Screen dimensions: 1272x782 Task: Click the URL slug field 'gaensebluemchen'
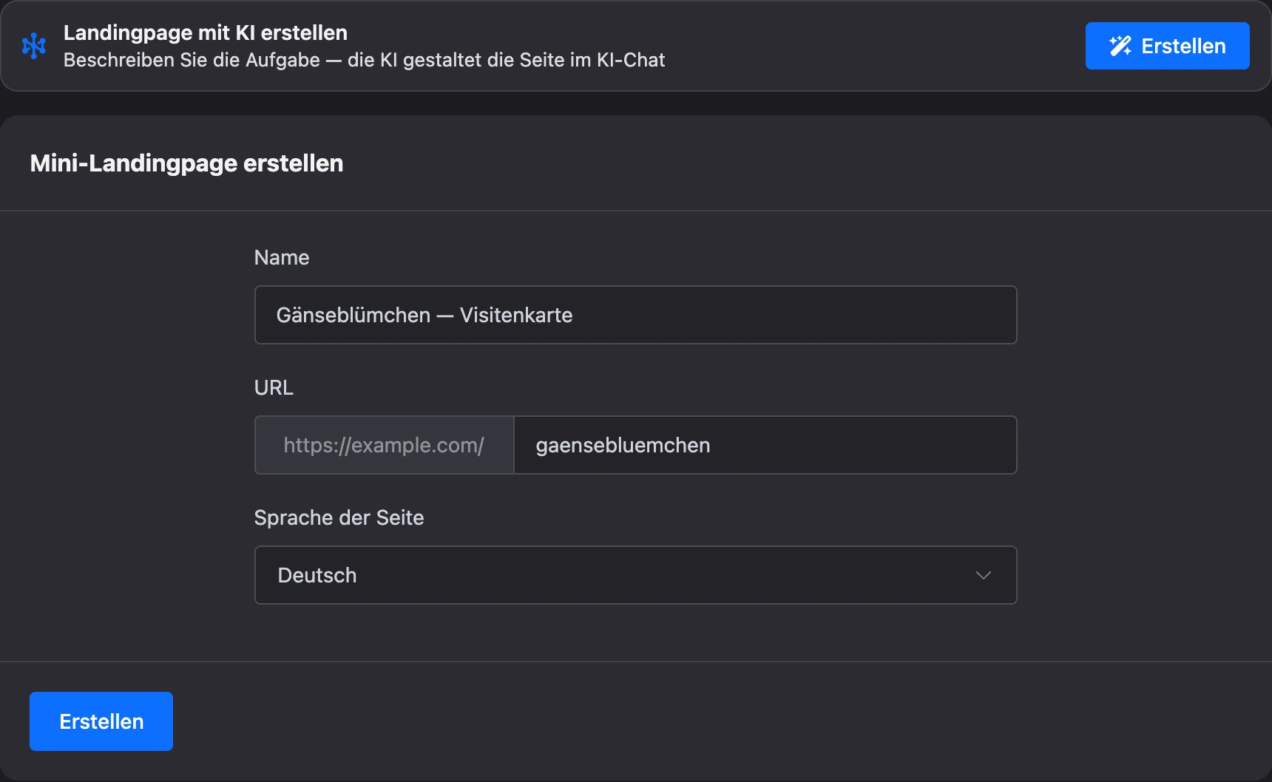coord(765,445)
